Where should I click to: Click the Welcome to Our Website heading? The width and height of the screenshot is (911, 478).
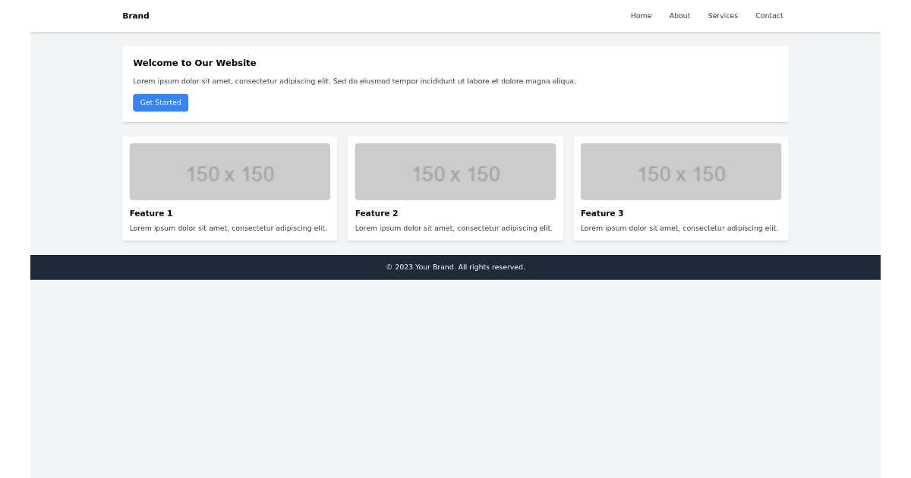[x=194, y=63]
